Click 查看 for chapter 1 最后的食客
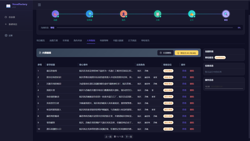Viewport: 250px width, 141px height. [184, 71]
